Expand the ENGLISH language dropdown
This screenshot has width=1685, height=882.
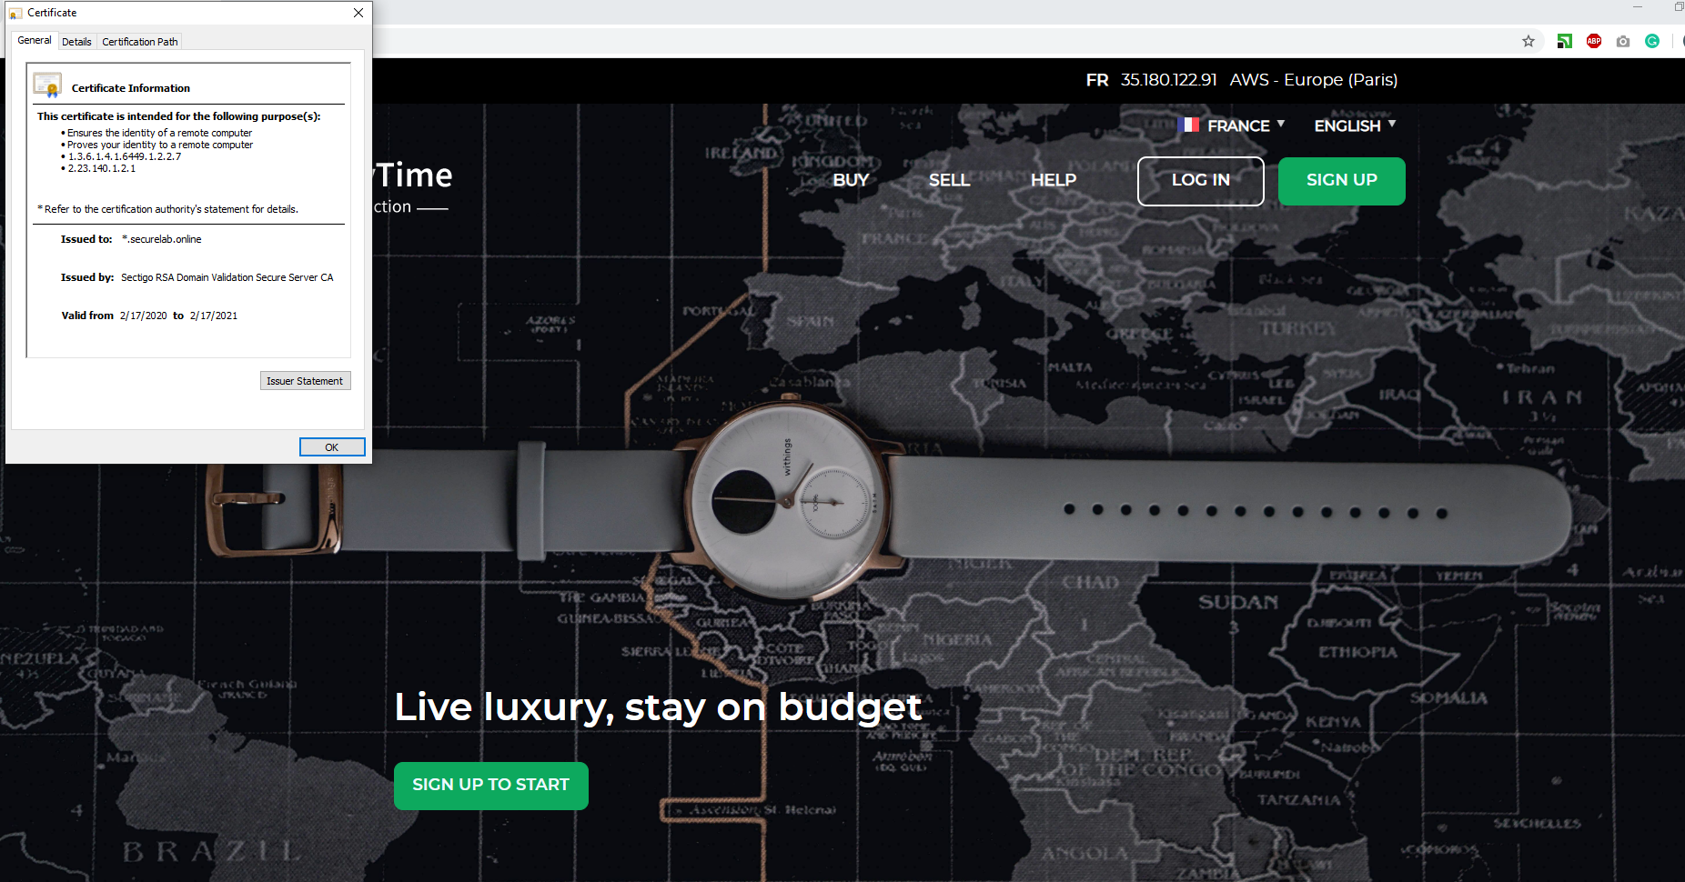tap(1355, 125)
